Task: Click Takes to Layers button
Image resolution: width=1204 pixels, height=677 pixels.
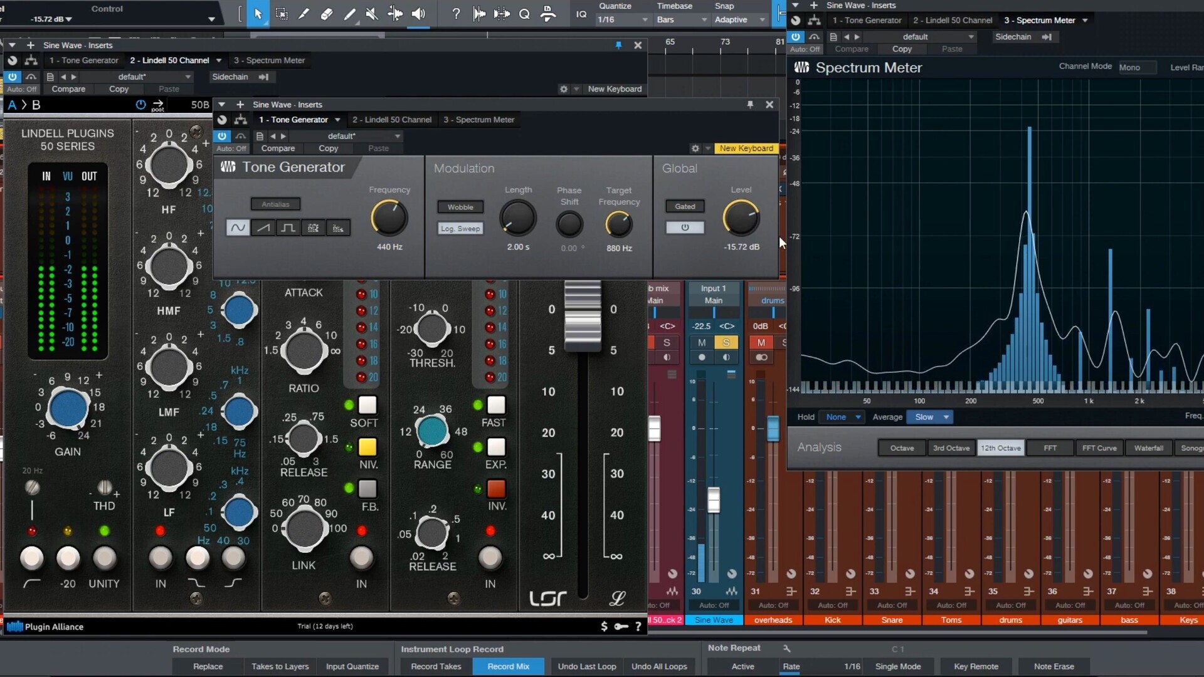Action: (280, 667)
